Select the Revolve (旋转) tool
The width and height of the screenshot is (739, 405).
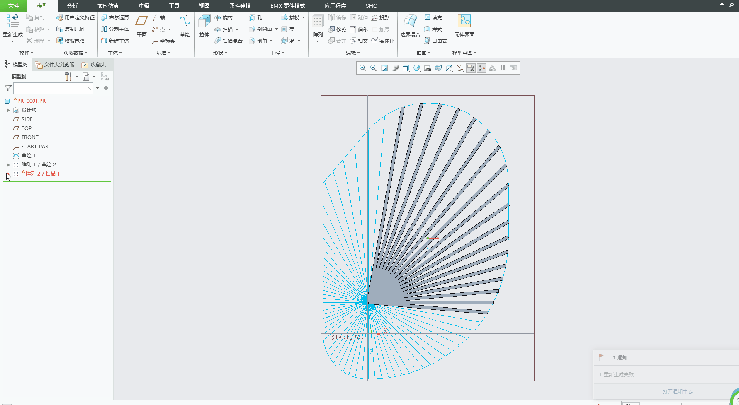pyautogui.click(x=224, y=18)
